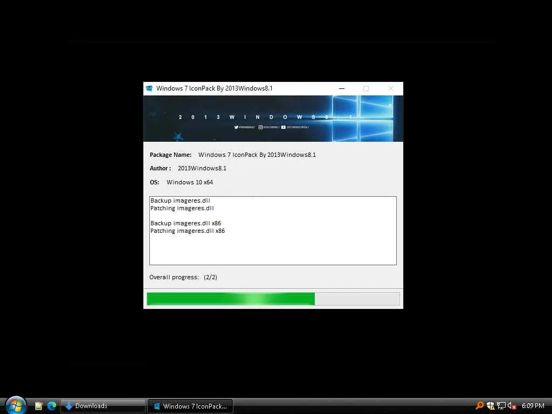Click the orange search tray icon
Viewport: 552px width, 414px height.
[x=479, y=405]
